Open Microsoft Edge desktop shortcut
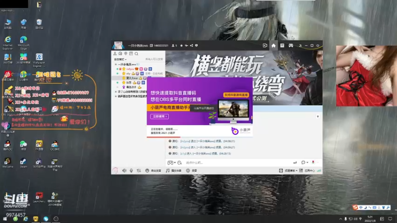 23,43
